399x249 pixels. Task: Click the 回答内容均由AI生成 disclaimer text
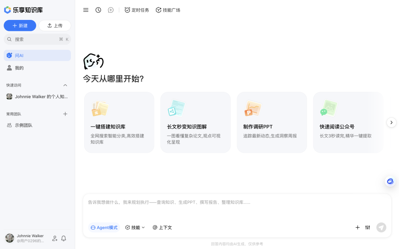pos(237,244)
